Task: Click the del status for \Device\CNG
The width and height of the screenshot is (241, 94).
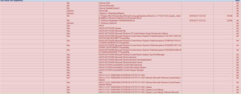Action: pos(237,3)
